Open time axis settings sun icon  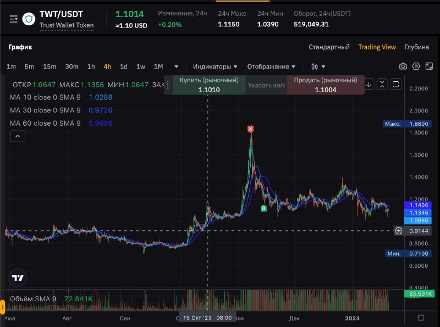421,318
